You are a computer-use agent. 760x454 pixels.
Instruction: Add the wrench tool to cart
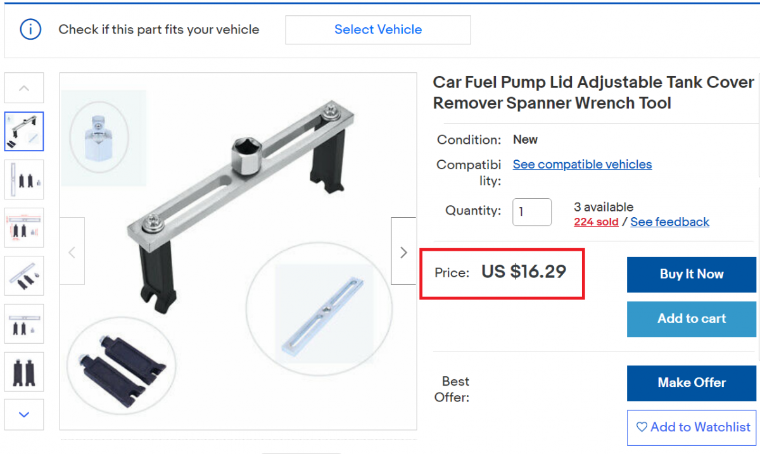(x=691, y=318)
